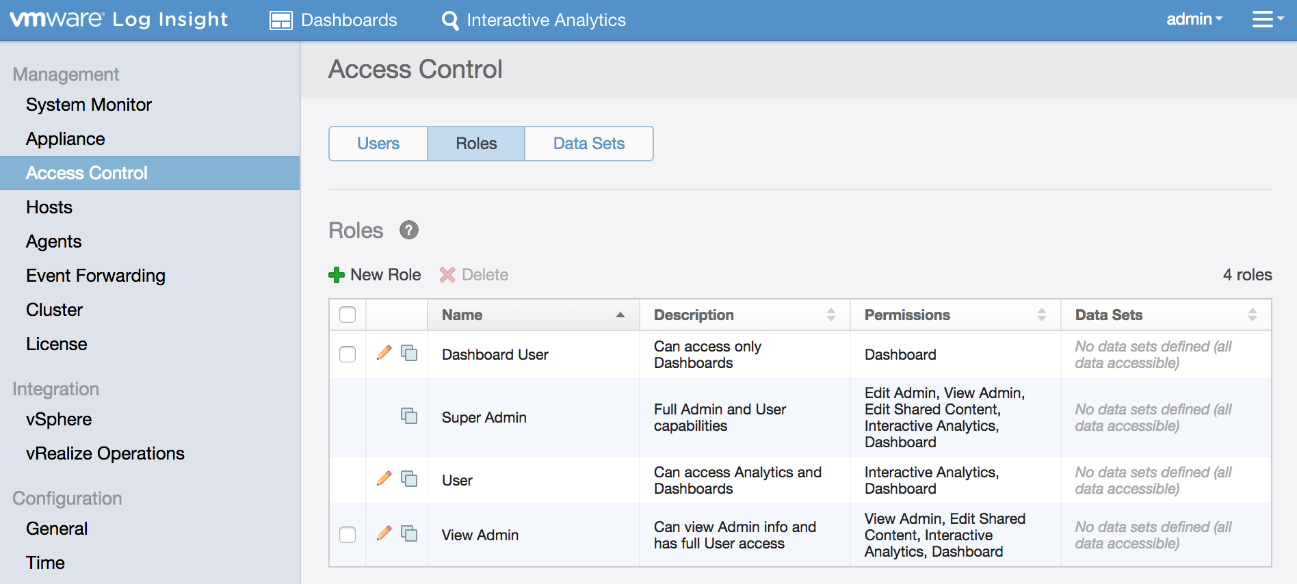Select the View Admin row checkbox
1297x584 pixels.
(x=348, y=535)
